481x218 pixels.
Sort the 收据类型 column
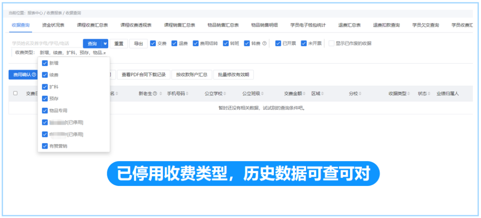click(409, 93)
